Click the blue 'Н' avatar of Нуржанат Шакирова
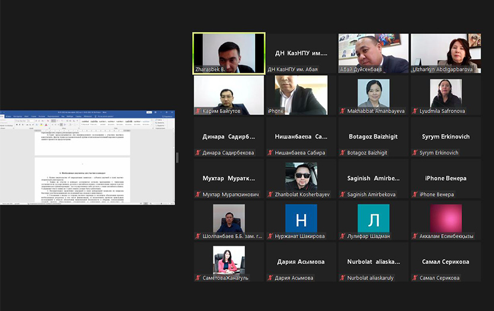 coord(301,219)
